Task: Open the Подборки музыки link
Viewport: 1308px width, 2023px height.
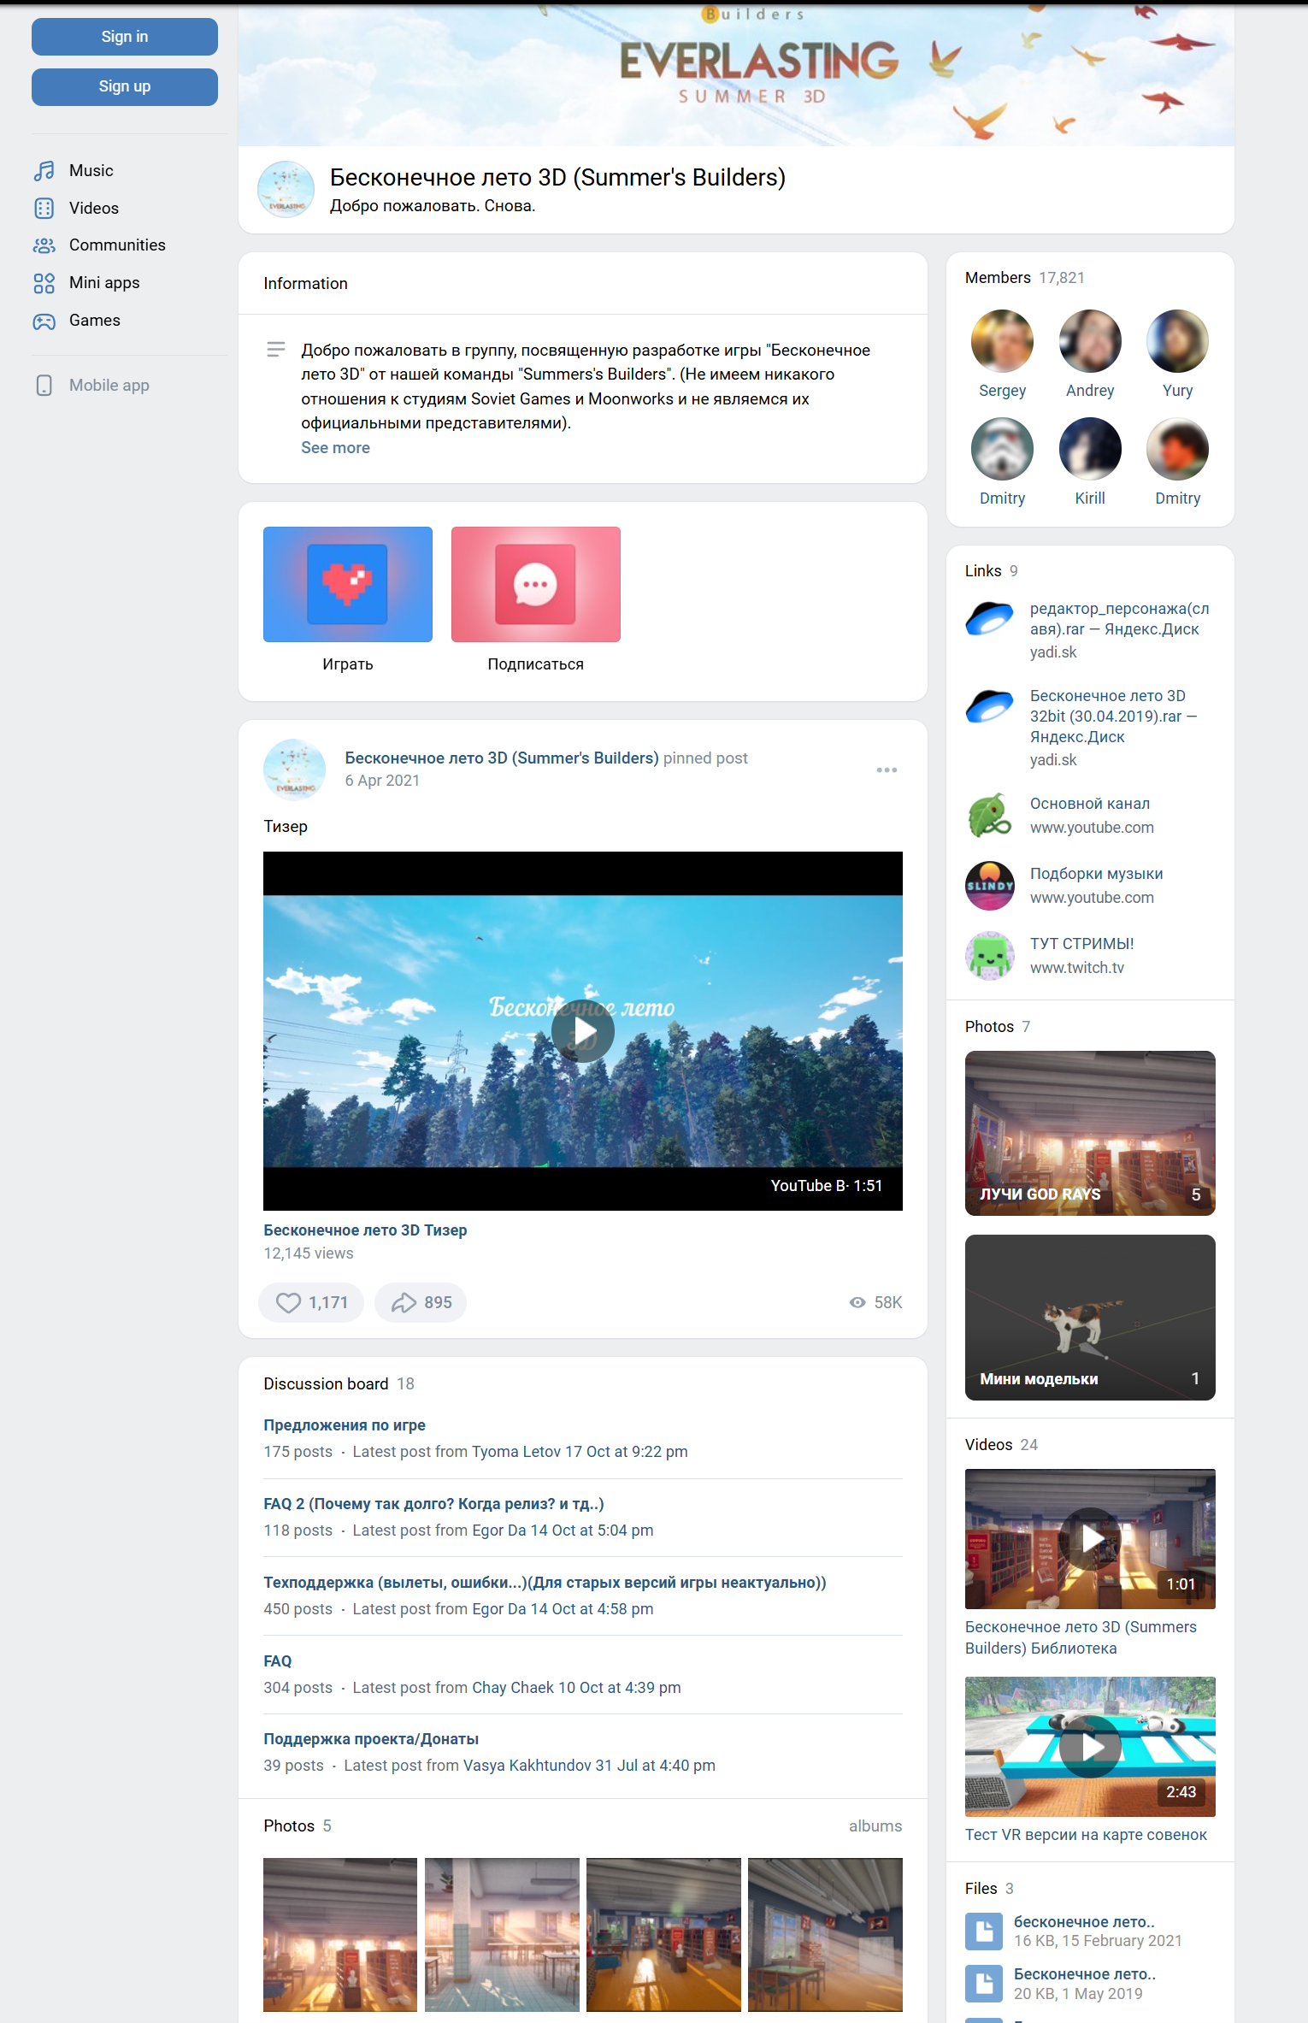Action: click(x=1097, y=874)
